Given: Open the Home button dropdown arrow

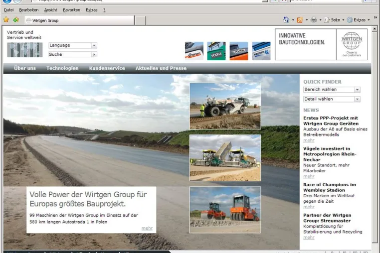Looking at the screenshot, I should click(x=293, y=20).
